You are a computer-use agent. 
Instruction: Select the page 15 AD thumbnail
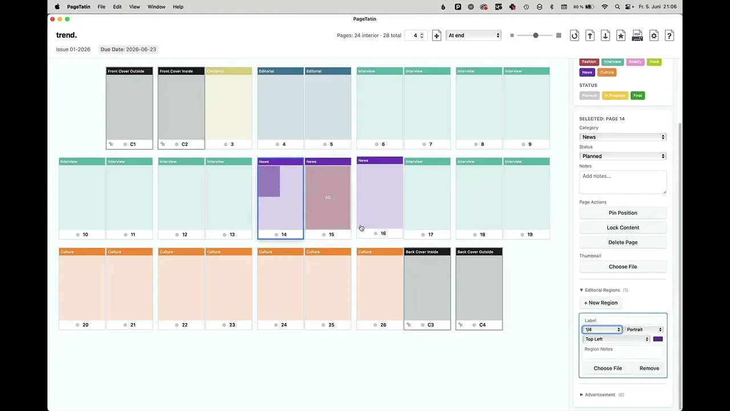coord(328,198)
